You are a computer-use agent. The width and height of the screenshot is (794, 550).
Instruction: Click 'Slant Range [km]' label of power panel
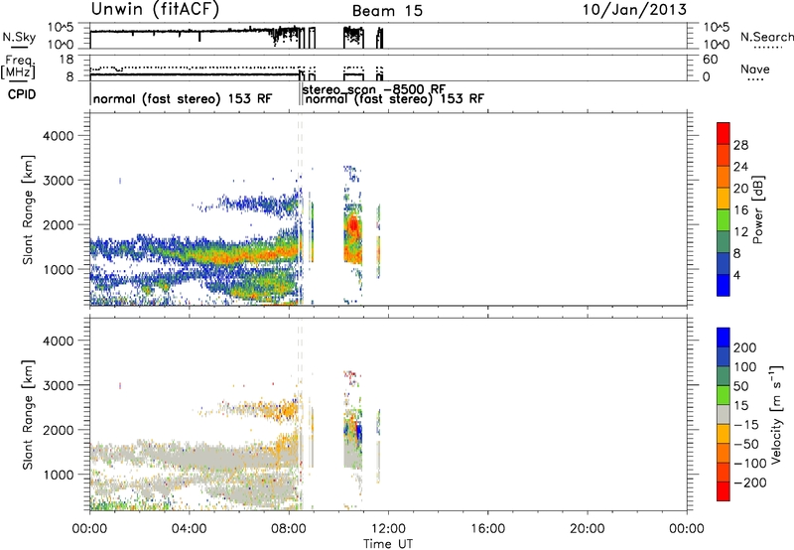tap(28, 210)
